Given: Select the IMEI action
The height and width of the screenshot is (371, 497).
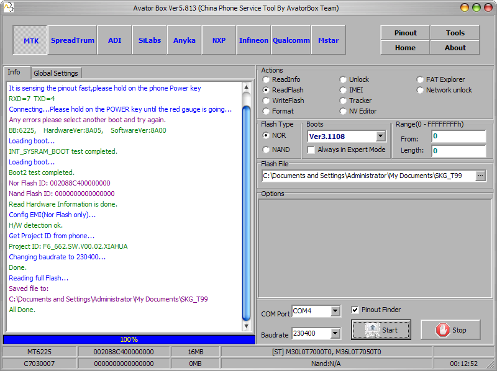Looking at the screenshot, I should pyautogui.click(x=352, y=90).
